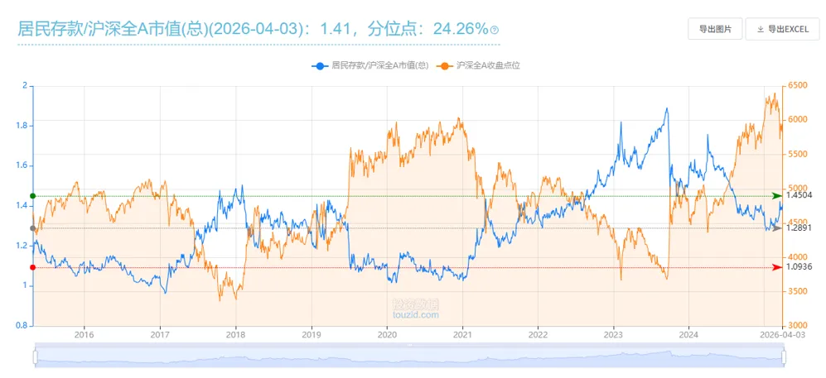Click the touzid.com watermark in the chart
826x378 pixels.
click(416, 309)
